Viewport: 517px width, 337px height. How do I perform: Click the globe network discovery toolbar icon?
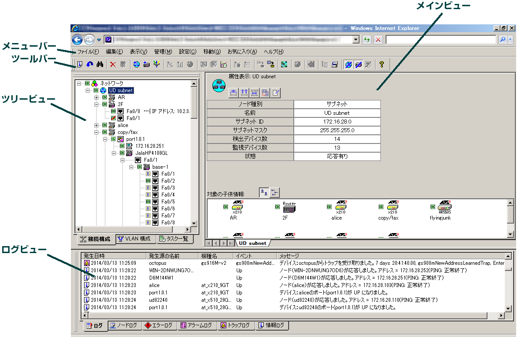(136, 64)
